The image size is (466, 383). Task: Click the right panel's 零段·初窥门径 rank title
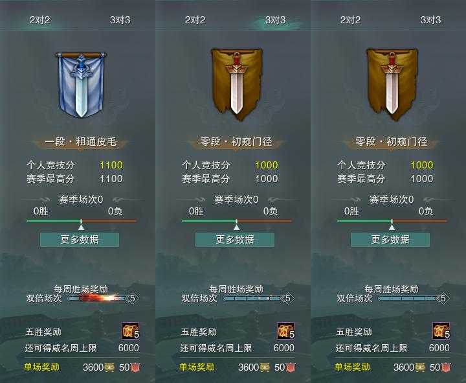tap(392, 142)
